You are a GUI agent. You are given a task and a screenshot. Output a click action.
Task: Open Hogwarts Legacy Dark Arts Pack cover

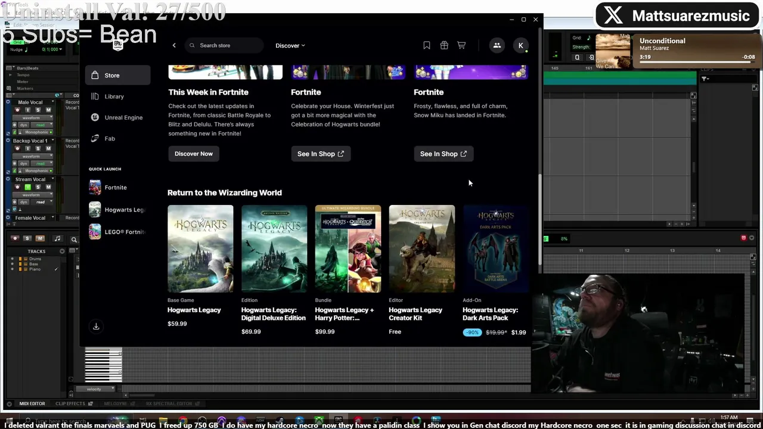(x=495, y=248)
